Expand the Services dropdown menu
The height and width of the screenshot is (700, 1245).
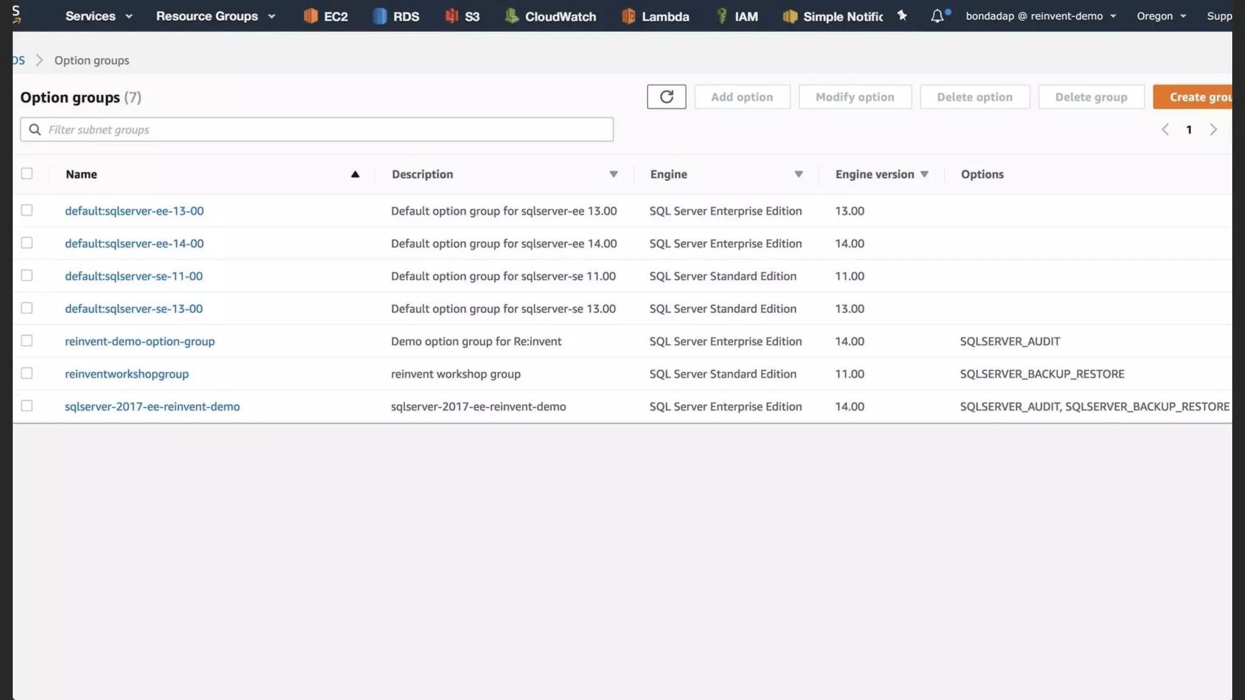coord(98,16)
